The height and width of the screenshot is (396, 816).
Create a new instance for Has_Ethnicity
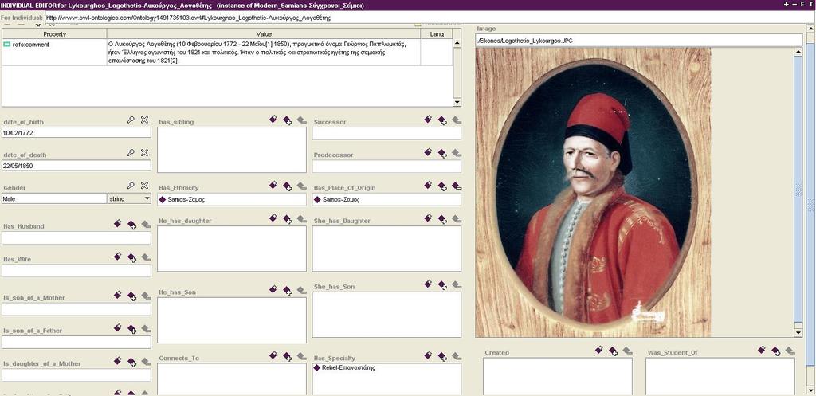point(273,185)
